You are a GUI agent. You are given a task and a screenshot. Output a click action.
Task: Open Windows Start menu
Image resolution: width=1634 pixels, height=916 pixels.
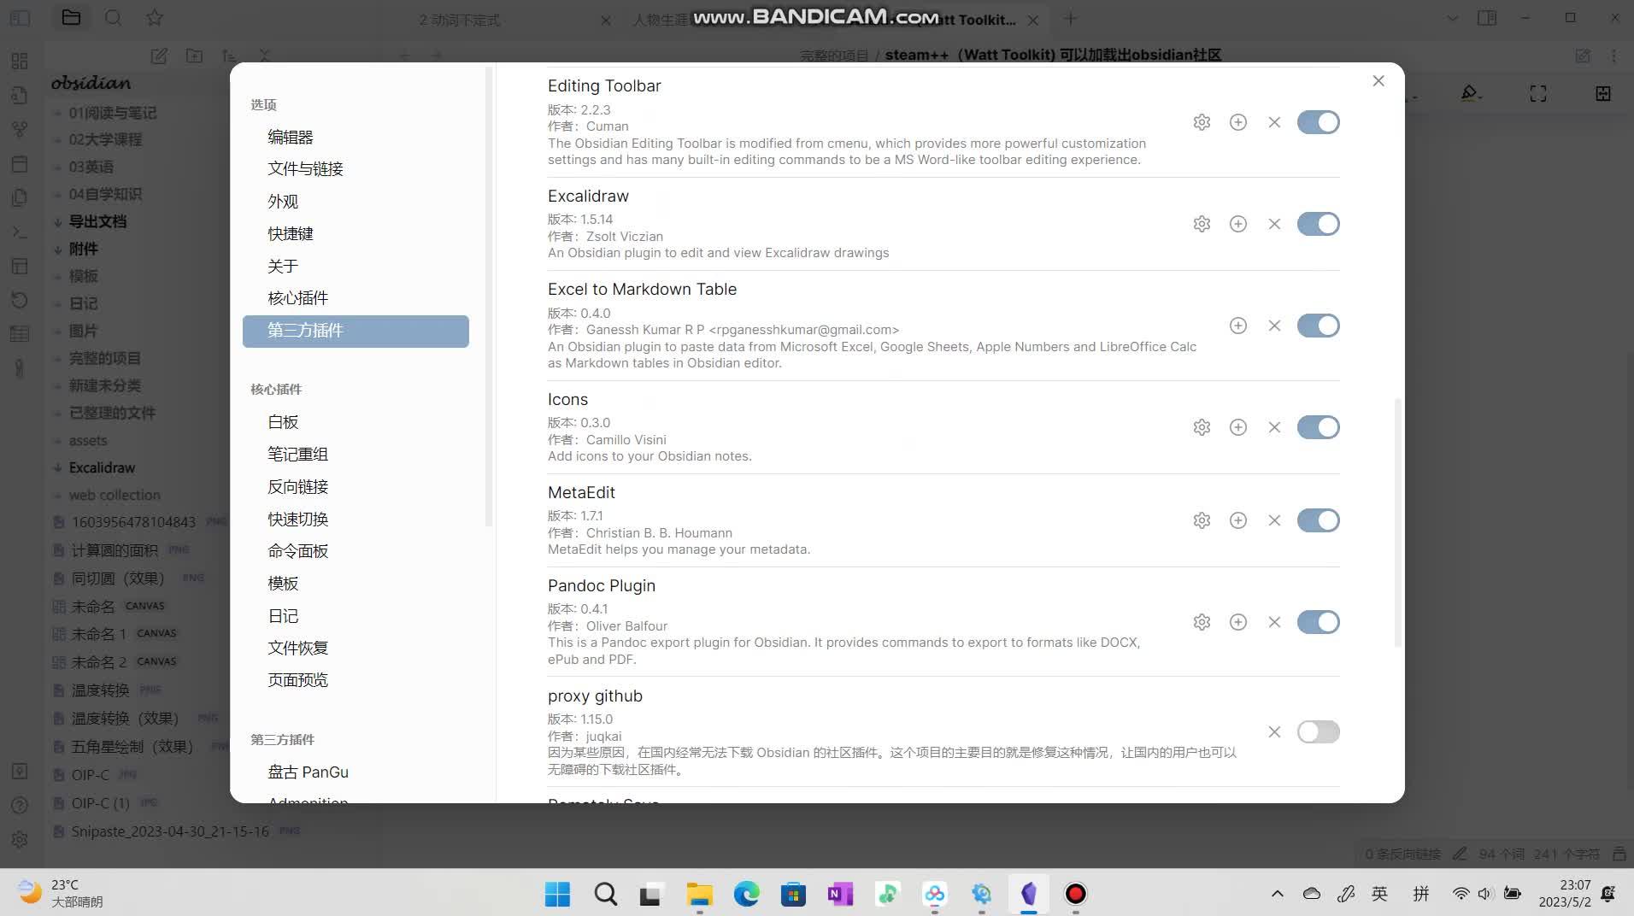click(557, 894)
